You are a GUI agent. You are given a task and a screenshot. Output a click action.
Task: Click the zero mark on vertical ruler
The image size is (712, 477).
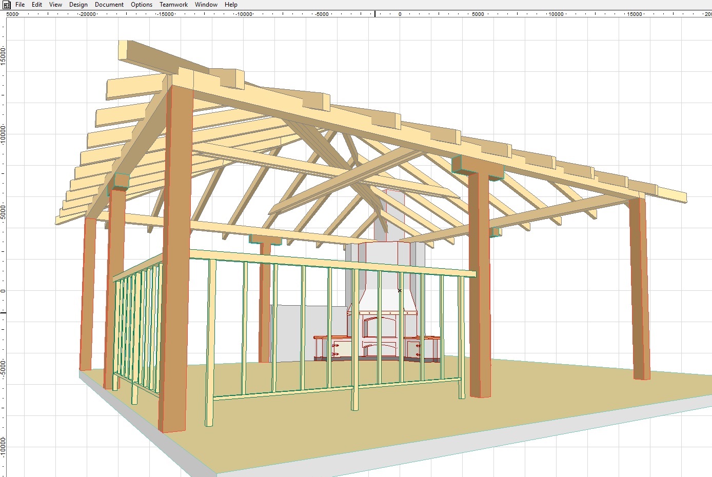pyautogui.click(x=3, y=291)
